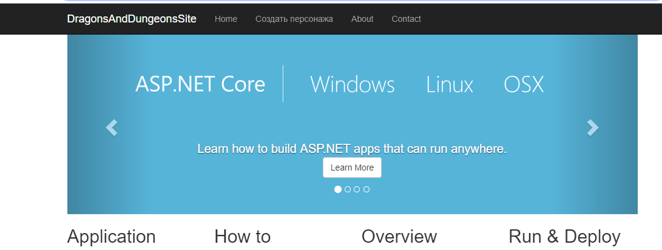Click the Run & Deploy section heading

tap(564, 237)
